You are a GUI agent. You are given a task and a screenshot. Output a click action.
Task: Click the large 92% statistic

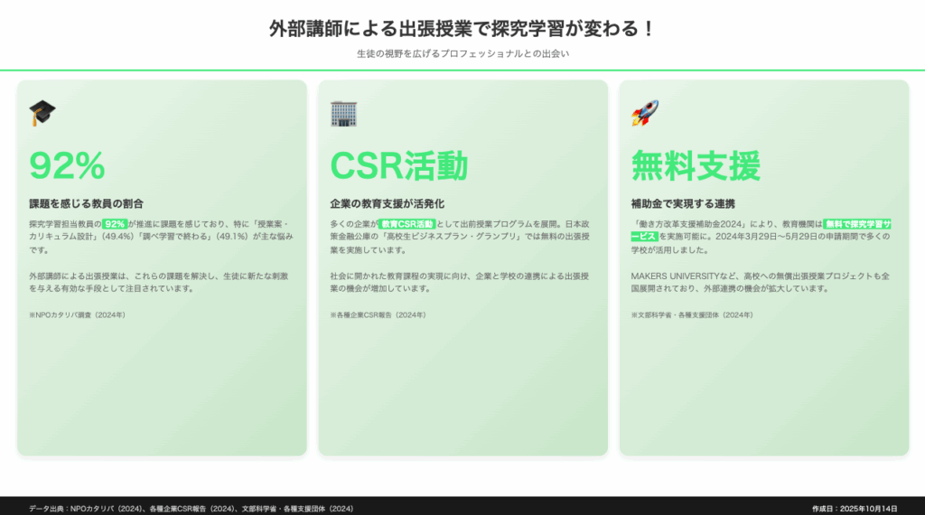click(x=68, y=165)
